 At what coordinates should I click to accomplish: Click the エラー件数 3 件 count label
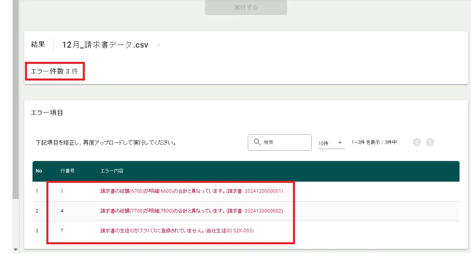click(x=54, y=71)
